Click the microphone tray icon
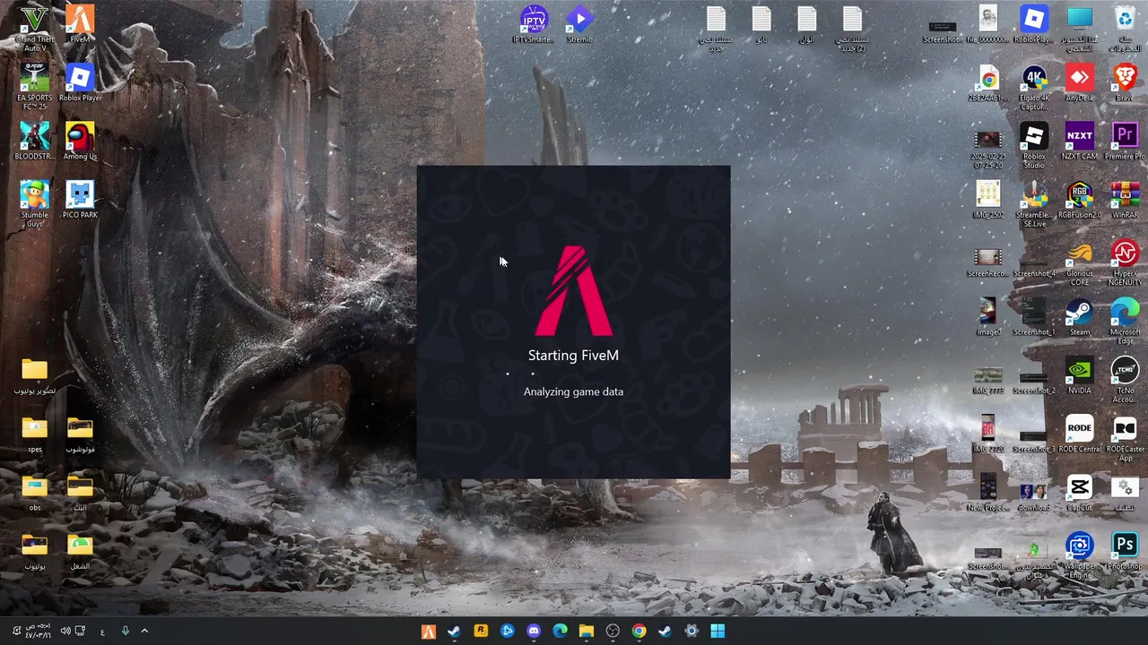1148x645 pixels. [x=126, y=632]
